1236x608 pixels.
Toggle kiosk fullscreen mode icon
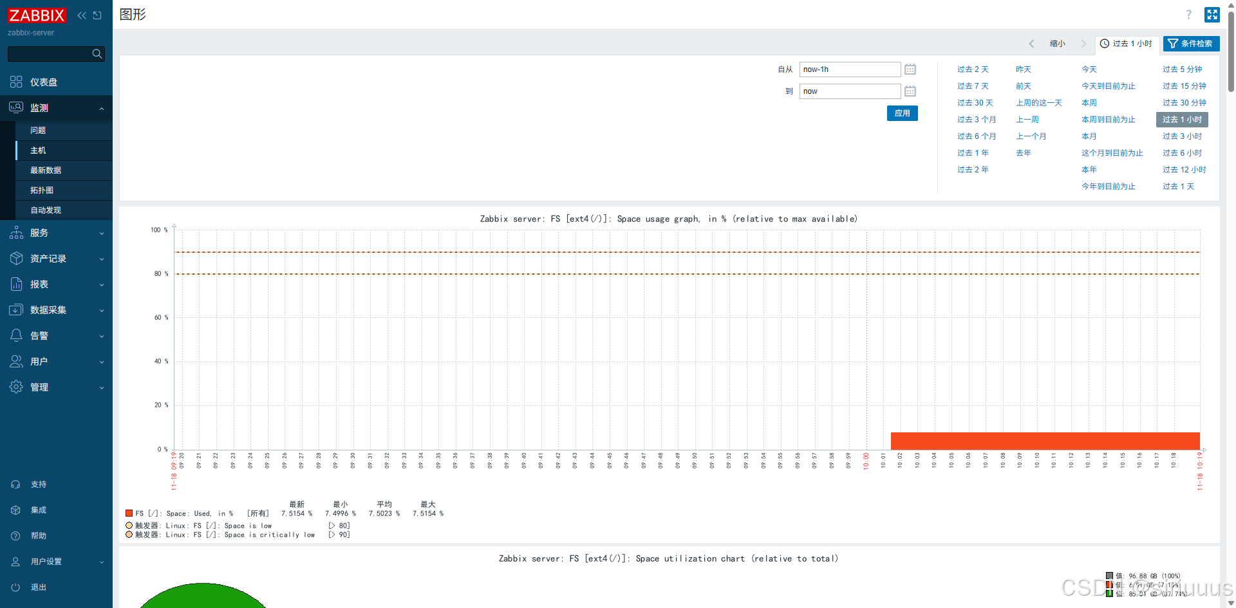(x=1212, y=15)
